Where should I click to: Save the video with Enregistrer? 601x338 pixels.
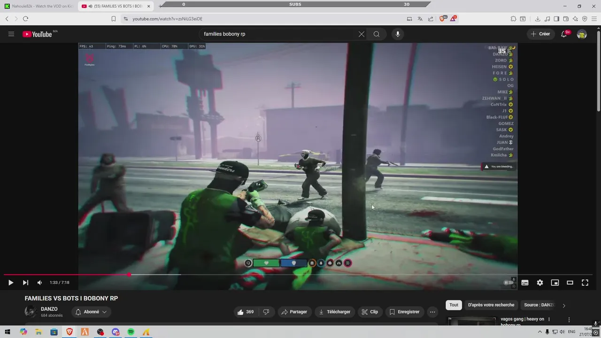pos(404,312)
